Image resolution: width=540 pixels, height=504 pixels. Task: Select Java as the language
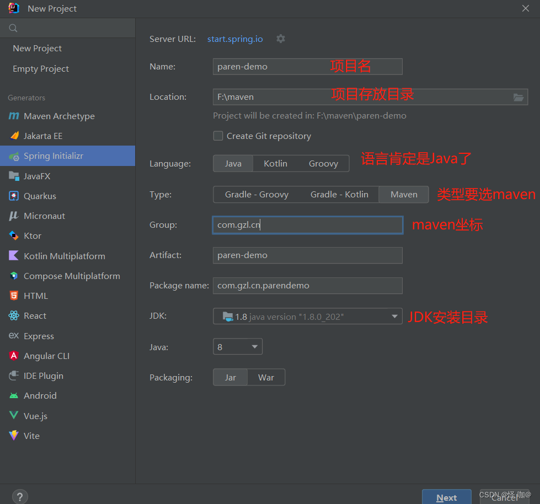pyautogui.click(x=233, y=164)
